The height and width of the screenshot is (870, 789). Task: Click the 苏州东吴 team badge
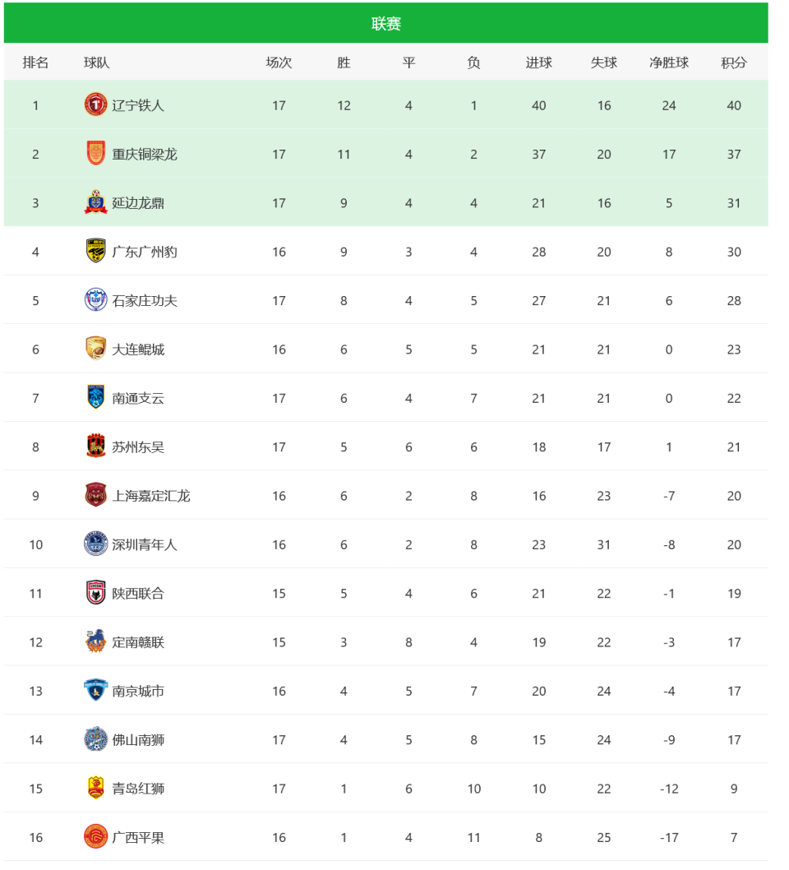tap(95, 447)
